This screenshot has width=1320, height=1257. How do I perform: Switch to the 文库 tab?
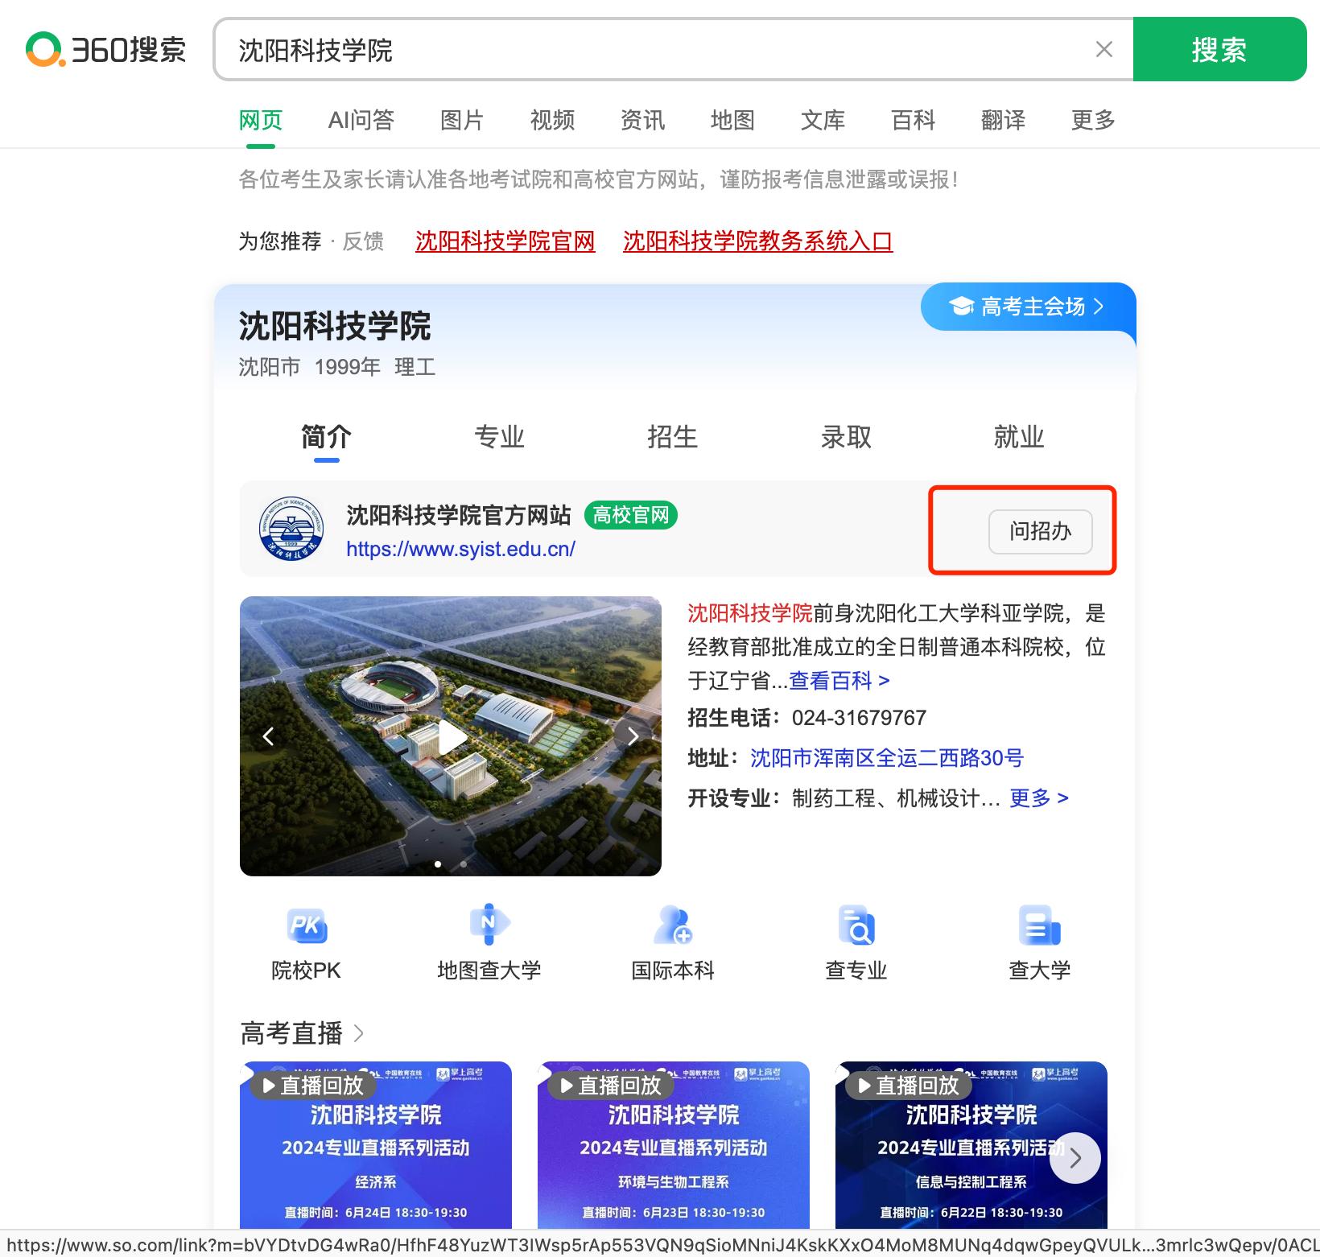point(823,121)
